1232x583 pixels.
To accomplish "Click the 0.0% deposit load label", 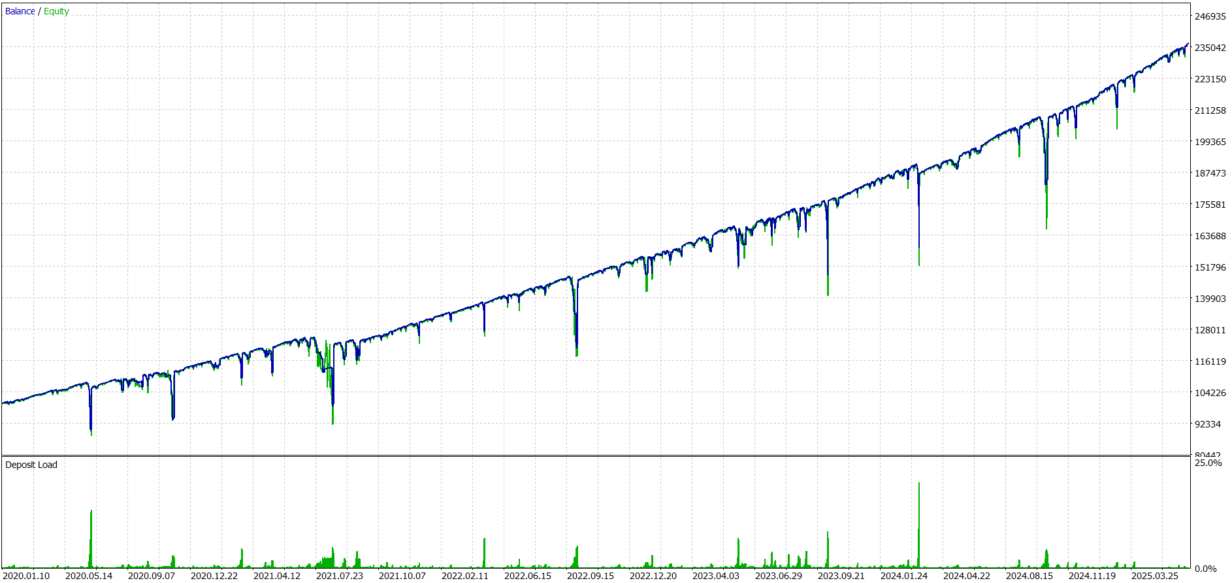I will [1205, 569].
